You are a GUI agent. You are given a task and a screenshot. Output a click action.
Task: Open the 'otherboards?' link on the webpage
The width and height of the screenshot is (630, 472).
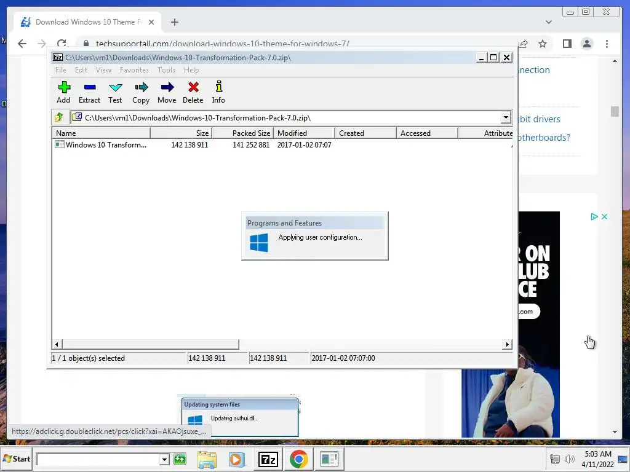544,138
